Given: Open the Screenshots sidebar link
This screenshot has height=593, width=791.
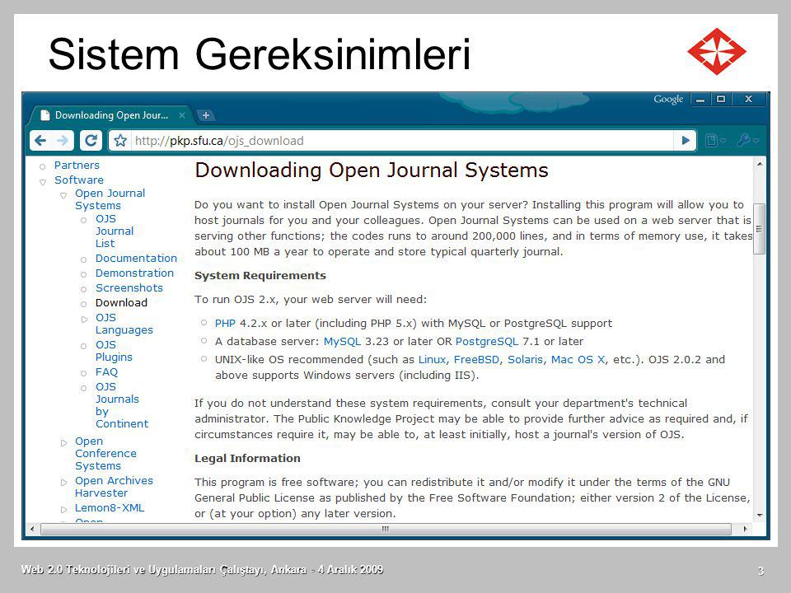Looking at the screenshot, I should (129, 288).
